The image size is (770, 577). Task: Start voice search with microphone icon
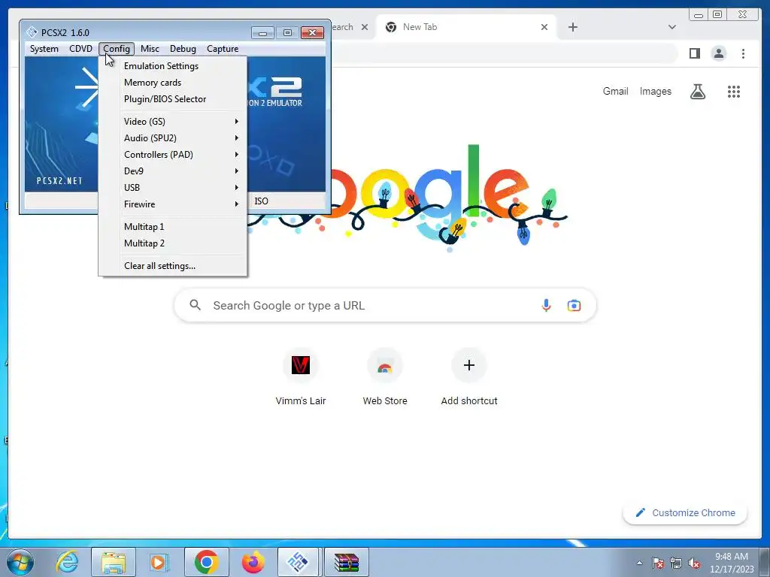(546, 305)
